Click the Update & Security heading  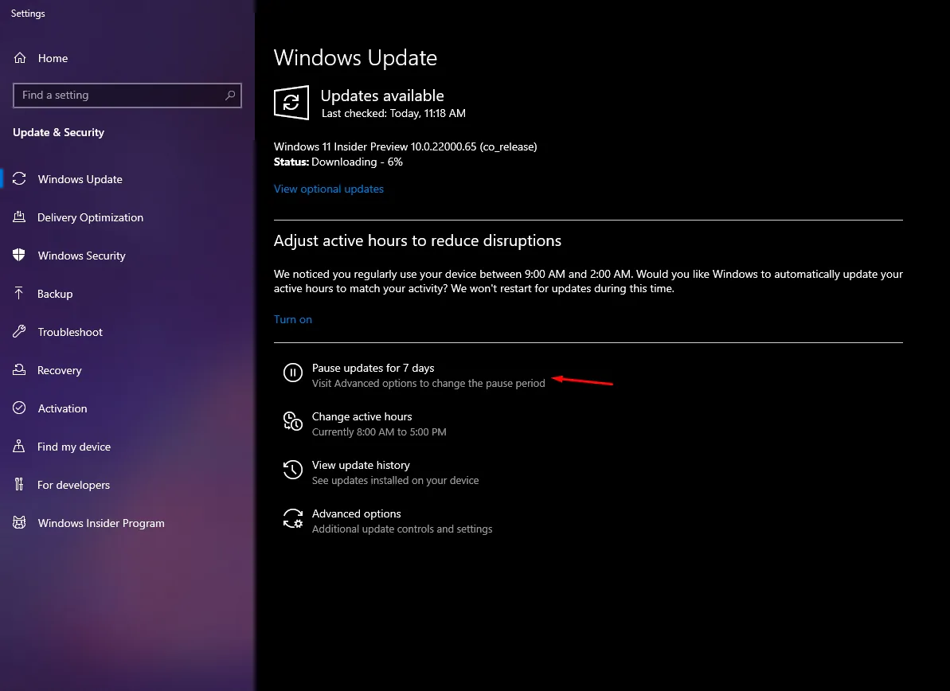point(59,132)
